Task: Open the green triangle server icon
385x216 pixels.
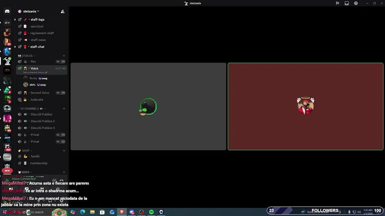Action: [x=7, y=89]
